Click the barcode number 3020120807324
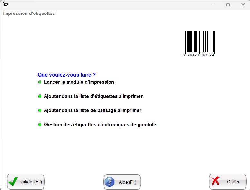The width and height of the screenshot is (250, 190). pyautogui.click(x=199, y=55)
